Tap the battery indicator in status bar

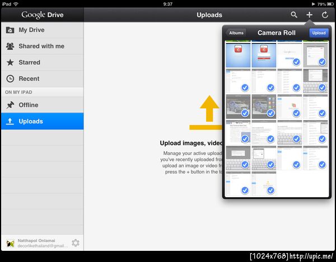pos(330,4)
